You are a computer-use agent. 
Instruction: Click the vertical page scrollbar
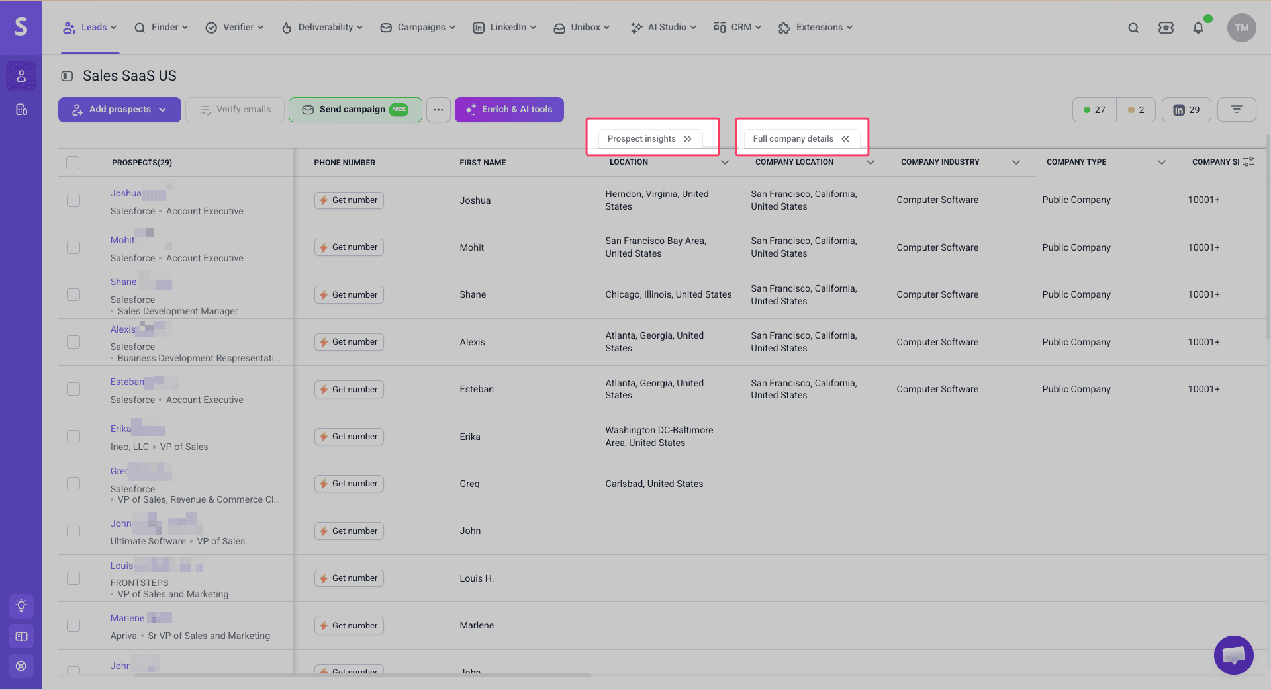coord(1267,238)
